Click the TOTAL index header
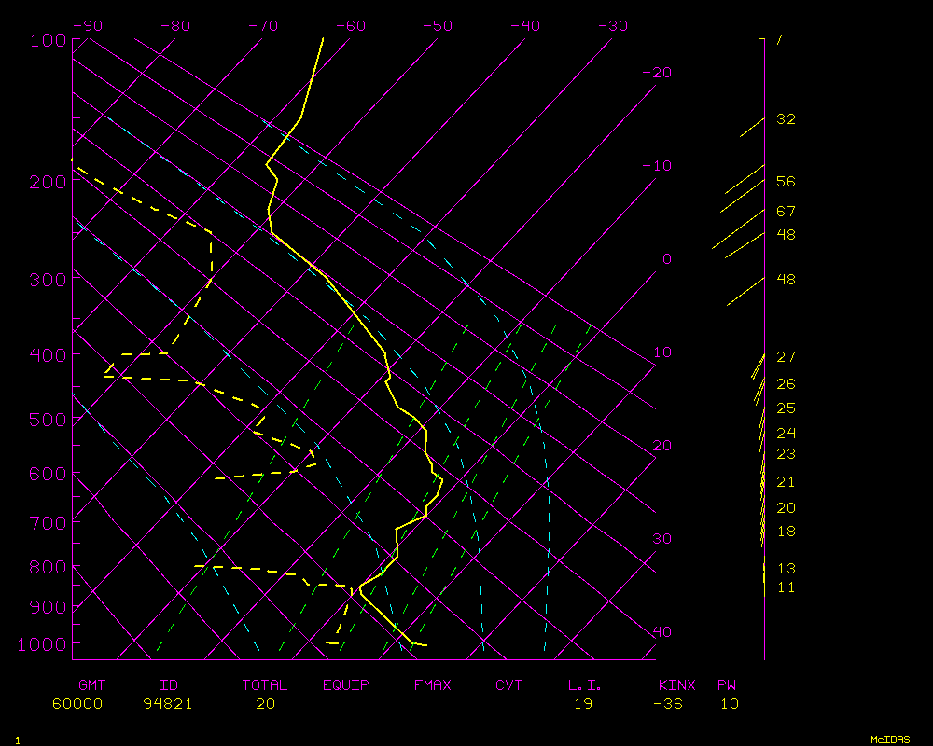This screenshot has height=746, width=933. [x=265, y=685]
